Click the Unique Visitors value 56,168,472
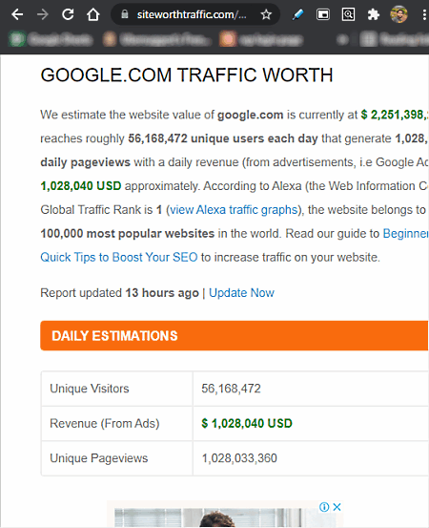This screenshot has height=528, width=429. coord(231,389)
